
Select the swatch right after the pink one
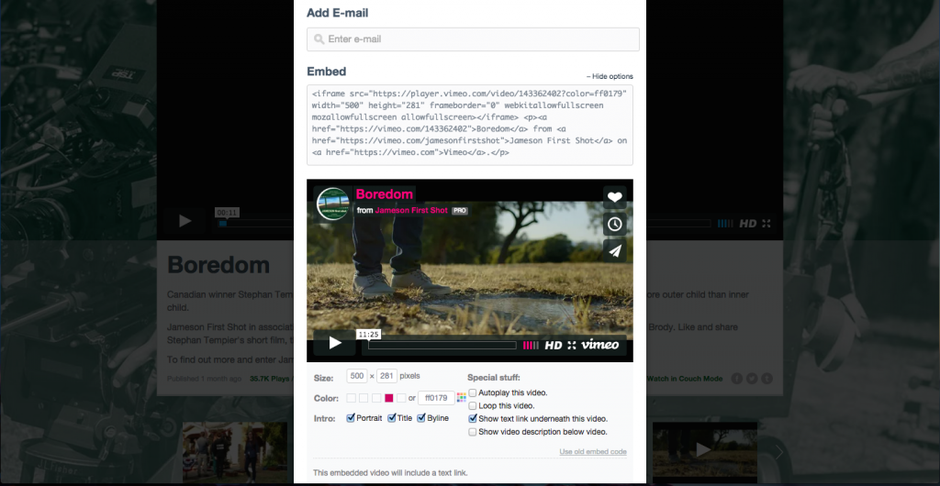point(402,398)
